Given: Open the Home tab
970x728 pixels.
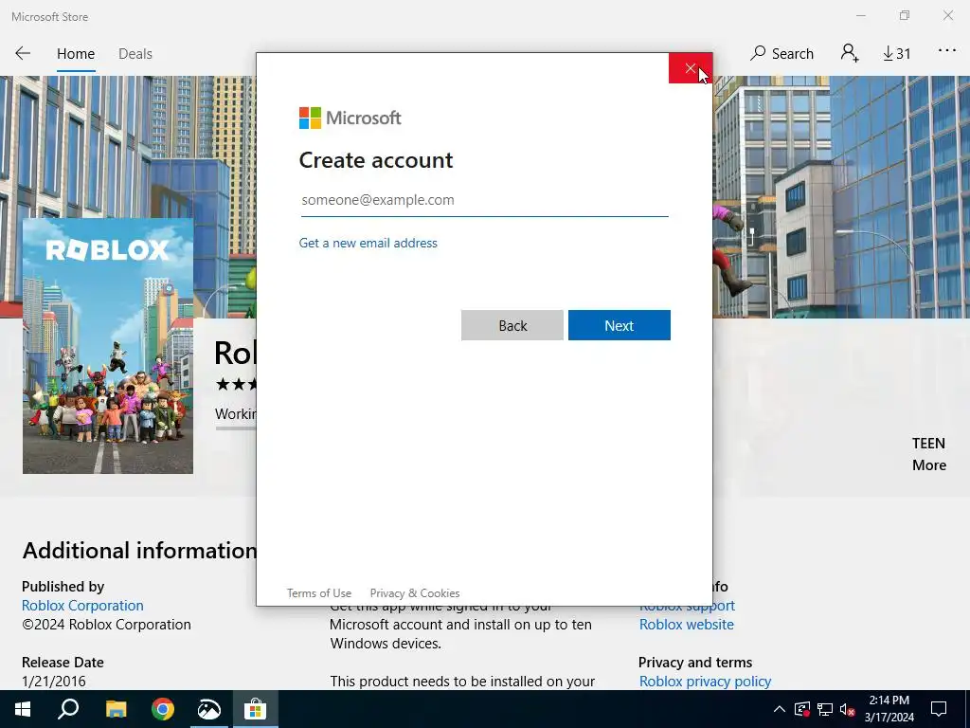Looking at the screenshot, I should tap(76, 54).
